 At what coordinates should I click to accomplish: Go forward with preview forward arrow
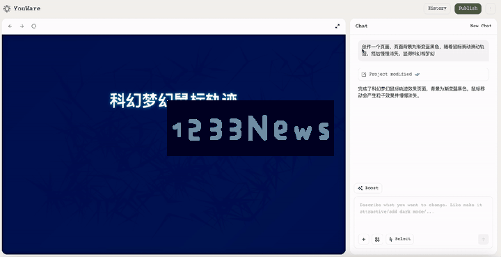[x=22, y=26]
